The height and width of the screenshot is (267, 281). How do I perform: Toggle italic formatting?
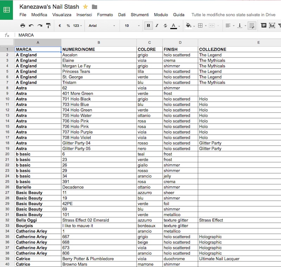click(x=157, y=26)
